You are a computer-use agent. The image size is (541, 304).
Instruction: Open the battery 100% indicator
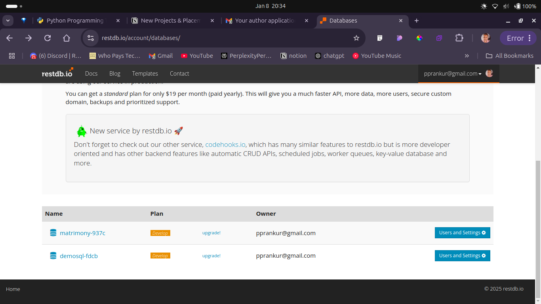[525, 6]
